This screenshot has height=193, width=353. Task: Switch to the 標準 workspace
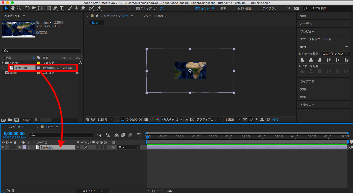click(x=223, y=8)
